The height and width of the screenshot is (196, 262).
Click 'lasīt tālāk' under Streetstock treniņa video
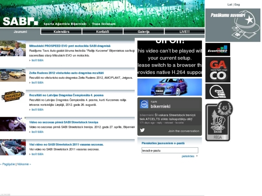pos(37,132)
